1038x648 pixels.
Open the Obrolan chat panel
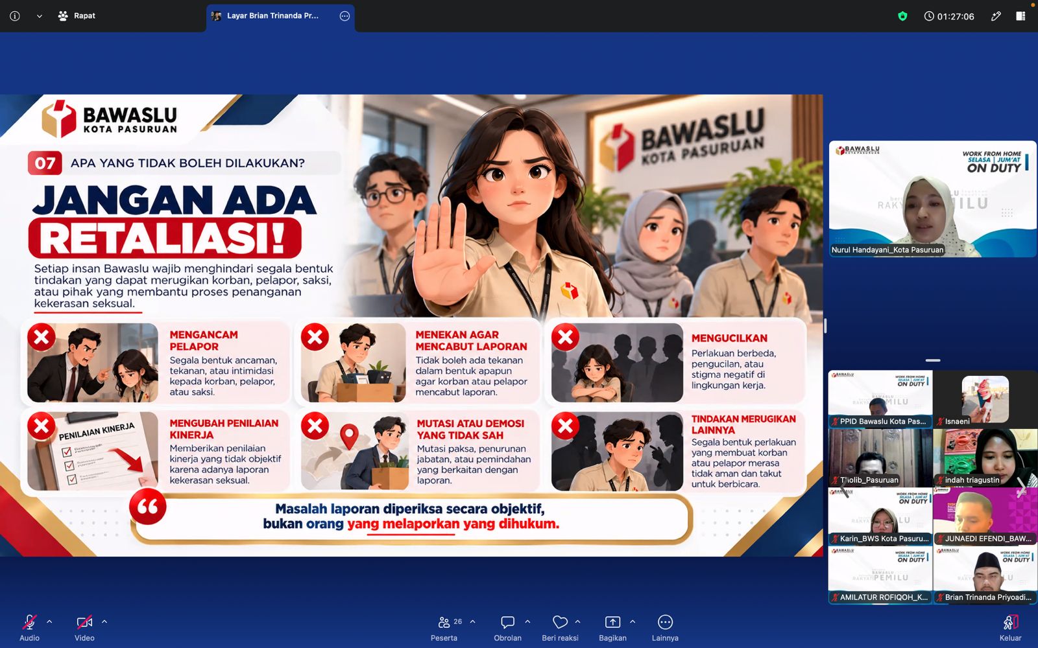(x=507, y=627)
